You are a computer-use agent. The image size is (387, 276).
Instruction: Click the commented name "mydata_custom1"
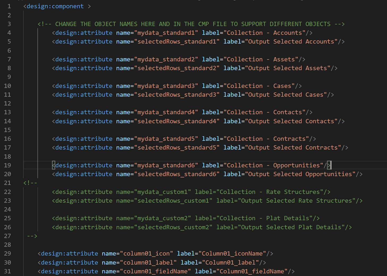click(163, 192)
